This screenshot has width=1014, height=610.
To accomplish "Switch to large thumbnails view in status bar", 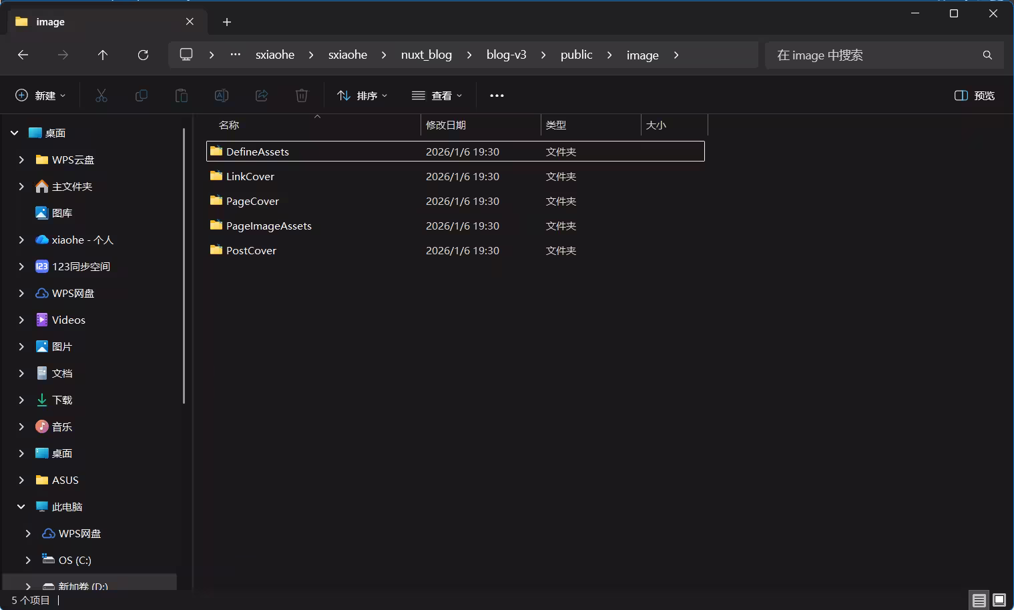I will point(999,600).
